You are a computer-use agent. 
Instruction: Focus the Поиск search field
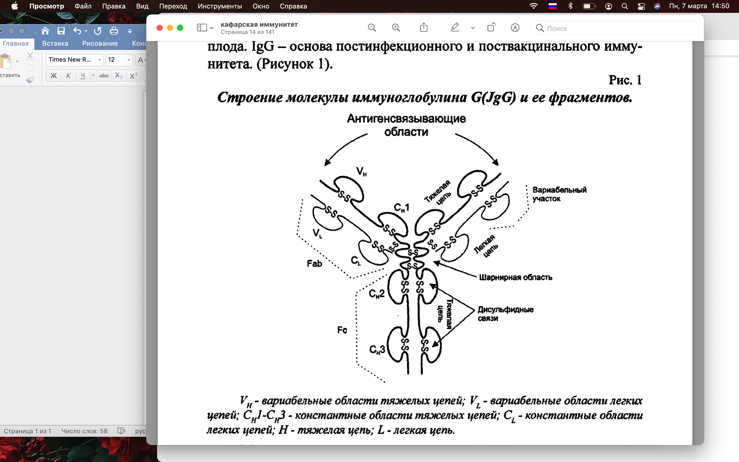pos(614,28)
